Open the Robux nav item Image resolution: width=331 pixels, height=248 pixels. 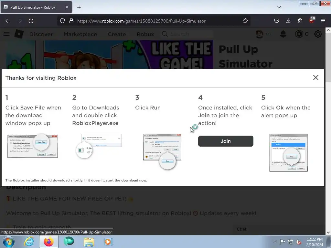[x=145, y=34]
